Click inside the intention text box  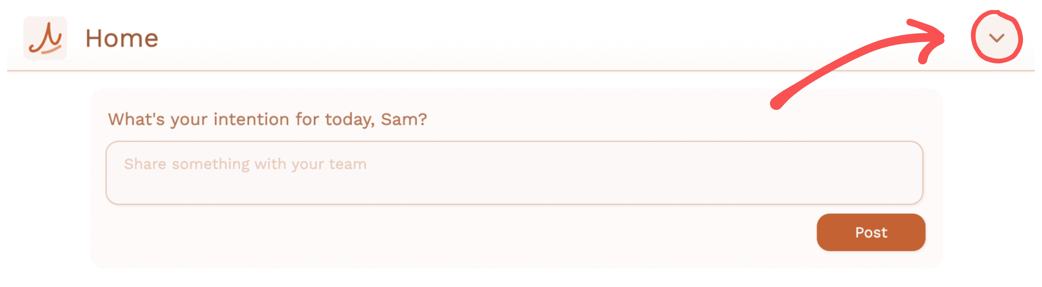tap(514, 173)
